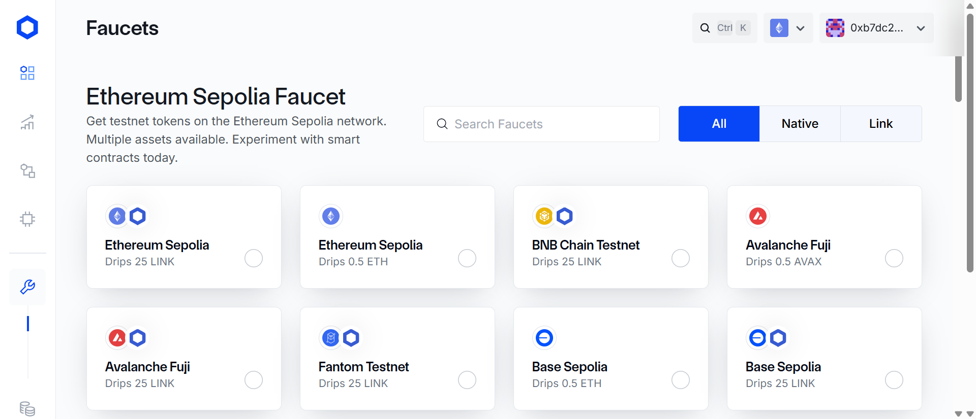976x419 pixels.
Task: Select Base Sepolia 0.5 ETH radio button
Action: 681,380
